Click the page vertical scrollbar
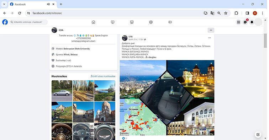 [x=265, y=41]
